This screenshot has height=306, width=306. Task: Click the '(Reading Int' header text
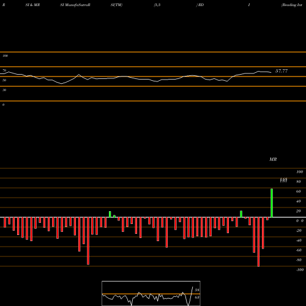(x=292, y=5)
